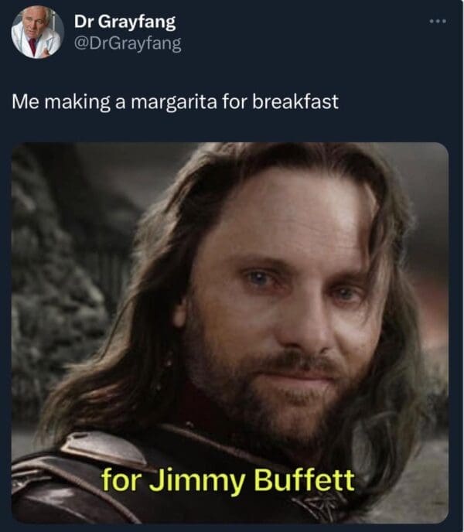The image size is (464, 532).
Task: Open the attached meme image
Action: click(x=230, y=332)
